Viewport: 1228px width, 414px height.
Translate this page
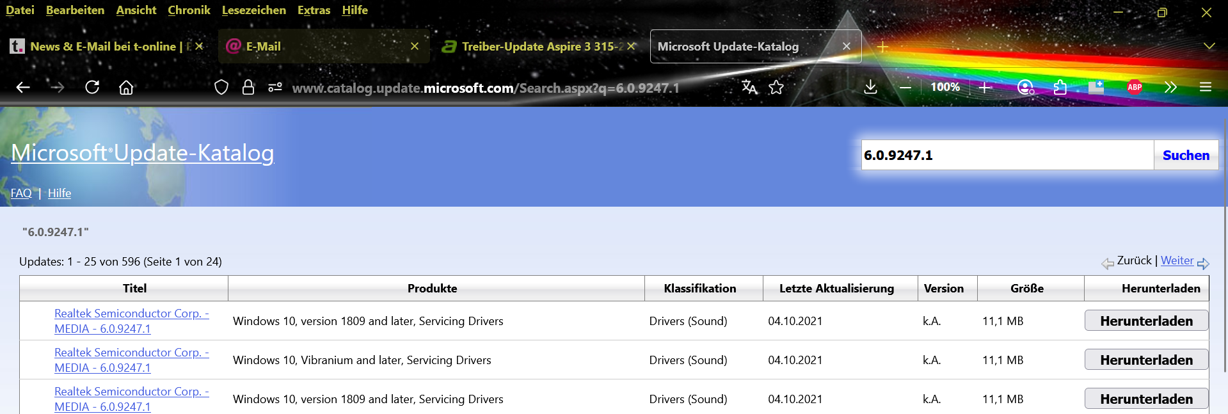pyautogui.click(x=749, y=87)
